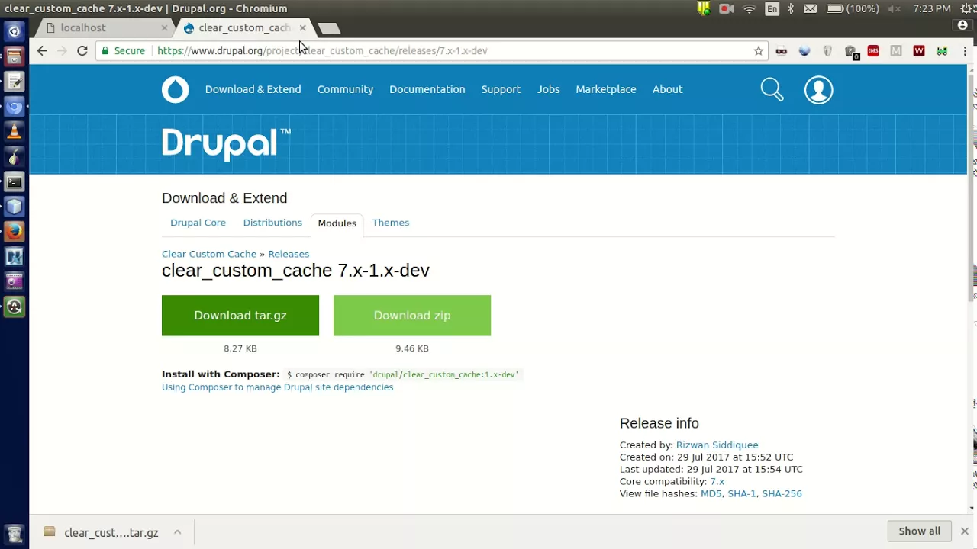The image size is (977, 549).
Task: Open Tor Browser onion icon in dock
Action: (x=14, y=157)
